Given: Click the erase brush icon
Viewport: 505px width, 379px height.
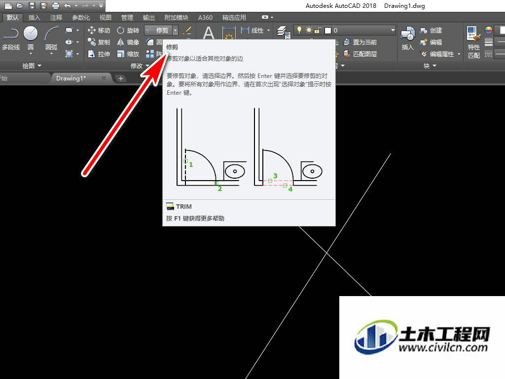Looking at the screenshot, I should (x=187, y=30).
